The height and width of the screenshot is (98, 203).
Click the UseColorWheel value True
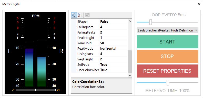(104, 70)
